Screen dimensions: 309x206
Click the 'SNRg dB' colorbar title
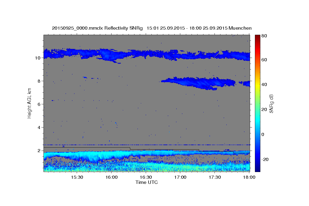[271, 104]
